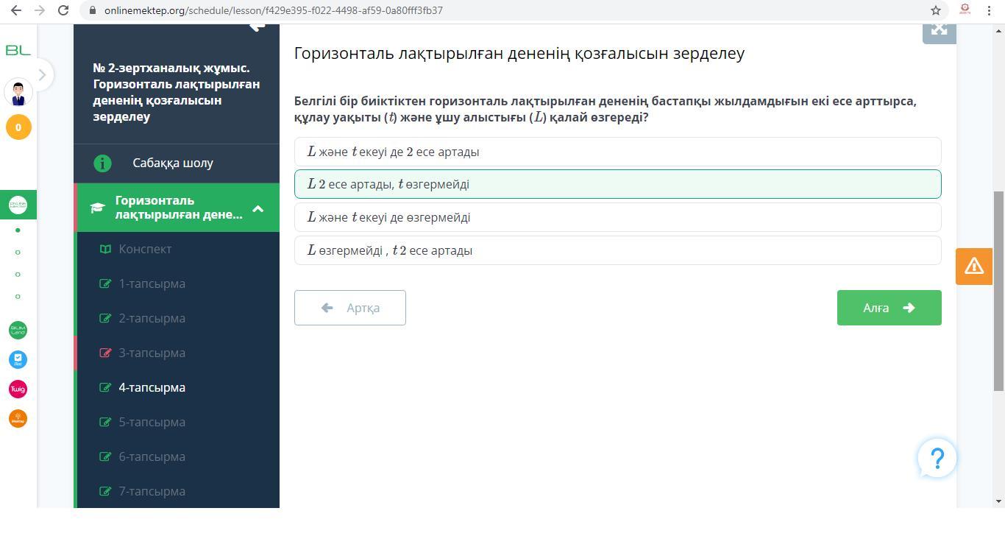Open Конспект

145,249
